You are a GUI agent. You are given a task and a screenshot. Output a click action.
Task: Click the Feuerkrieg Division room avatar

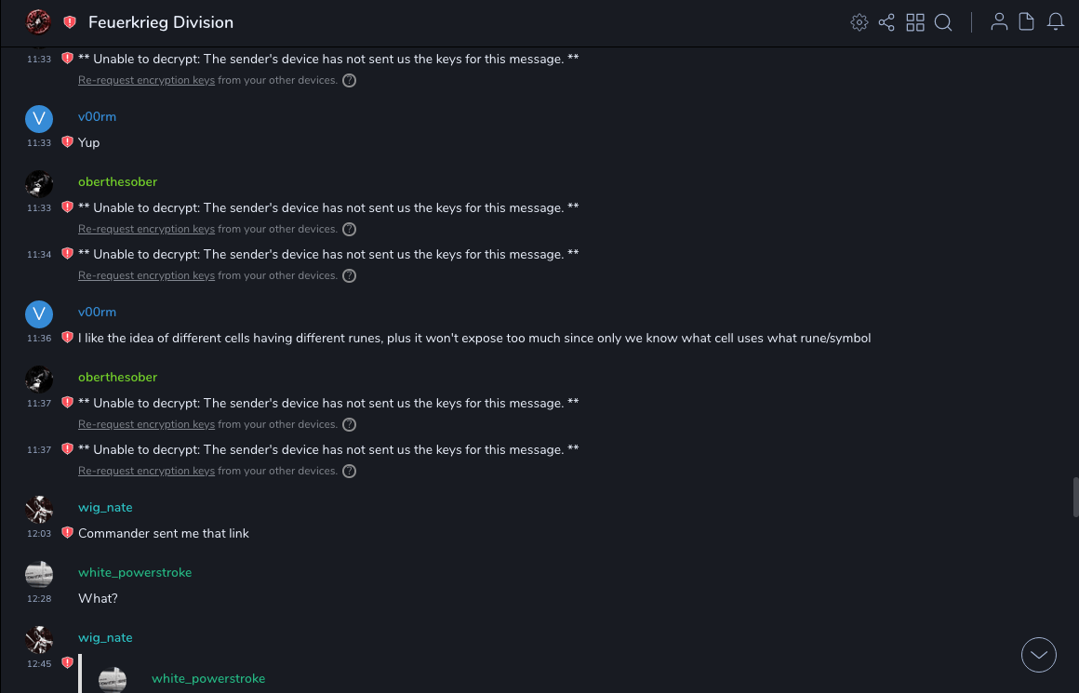coord(38,21)
